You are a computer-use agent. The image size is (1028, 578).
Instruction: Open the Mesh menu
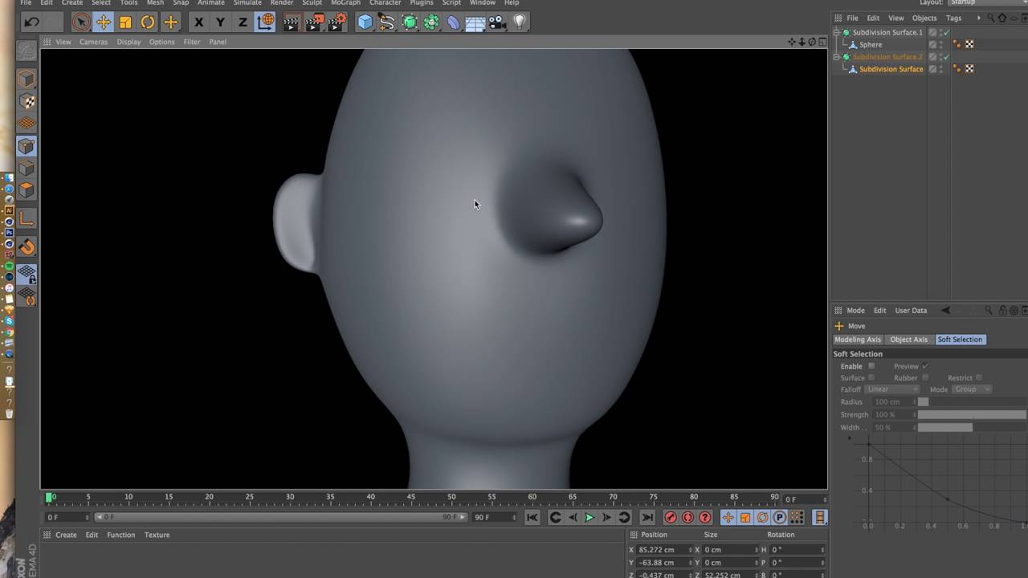pos(155,3)
